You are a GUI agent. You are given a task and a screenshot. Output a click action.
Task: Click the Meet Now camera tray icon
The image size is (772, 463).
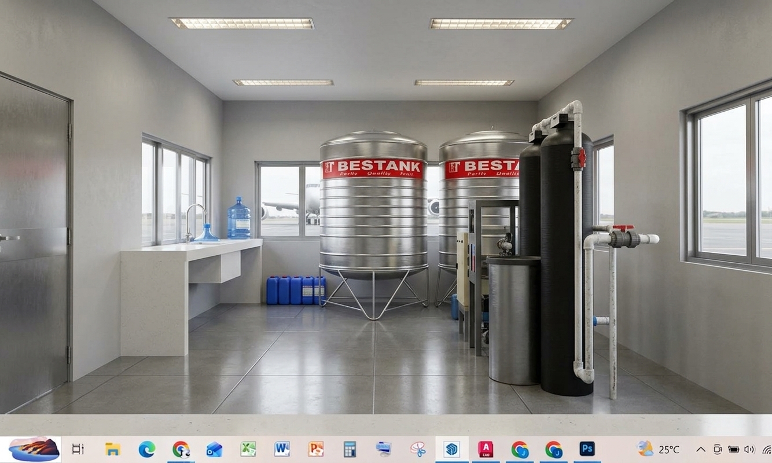point(718,450)
